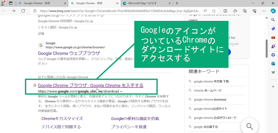Search related keyword google chrome公式サイト
The height and width of the screenshot is (133, 278).
pos(211,109)
